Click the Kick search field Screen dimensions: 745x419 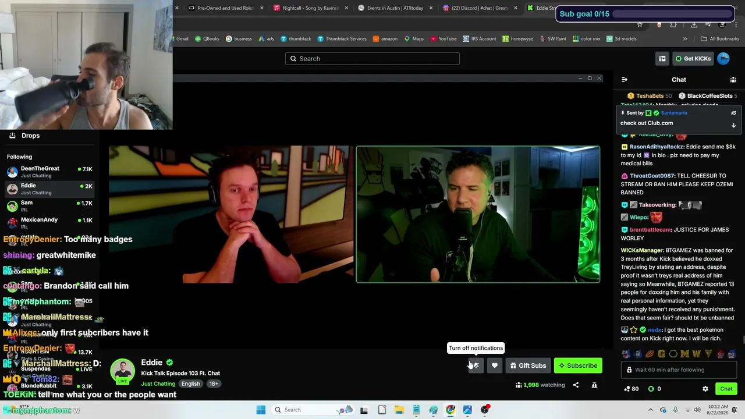(x=372, y=58)
